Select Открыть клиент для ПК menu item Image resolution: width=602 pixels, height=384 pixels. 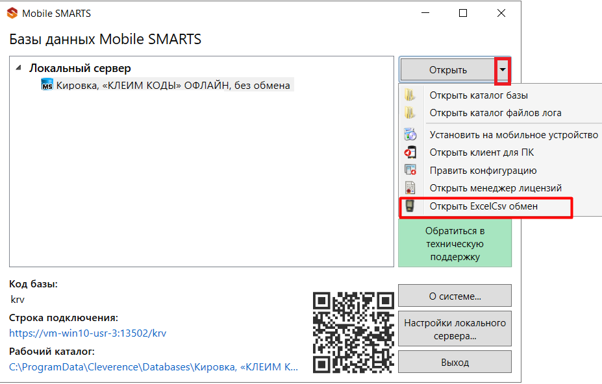click(501, 152)
